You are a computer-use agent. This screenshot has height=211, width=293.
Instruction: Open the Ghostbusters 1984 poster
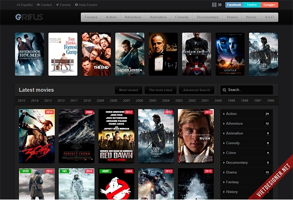(x=116, y=184)
